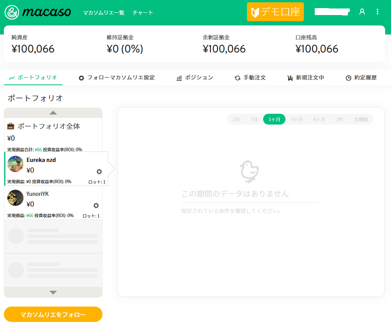391x332 pixels.
Task: Click the マカソムリエをフォロー button
Action: click(53, 314)
